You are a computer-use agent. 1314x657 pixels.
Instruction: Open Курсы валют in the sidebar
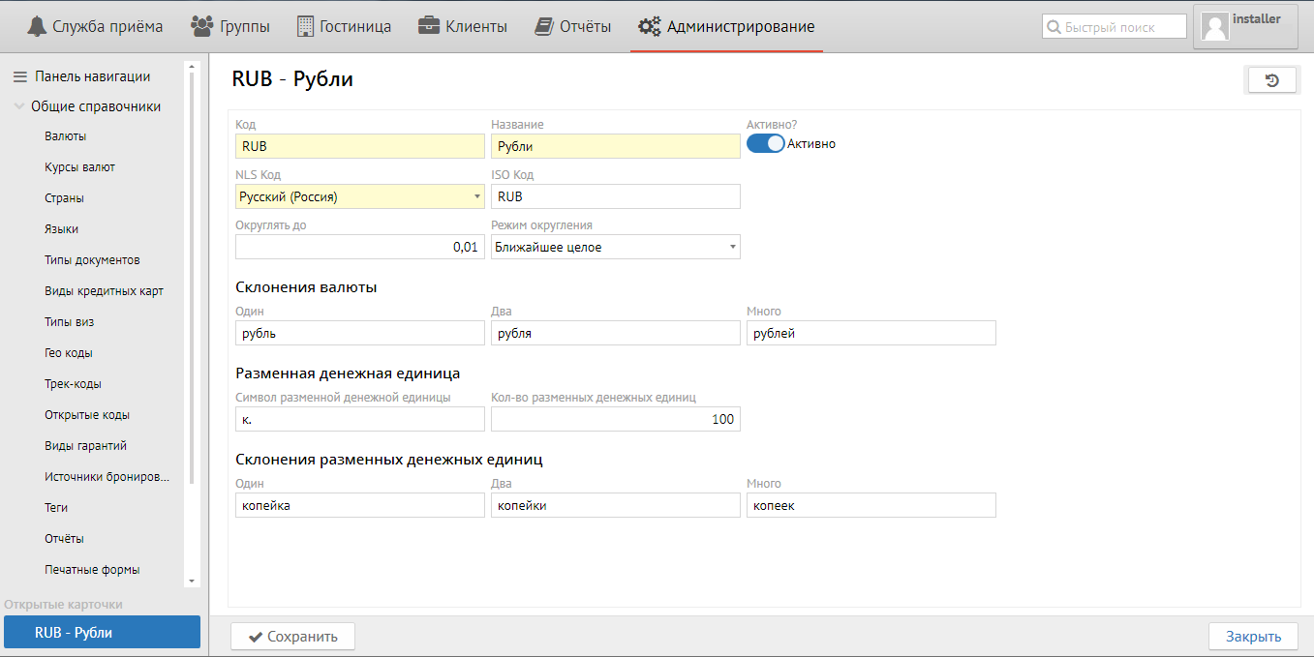coord(79,167)
